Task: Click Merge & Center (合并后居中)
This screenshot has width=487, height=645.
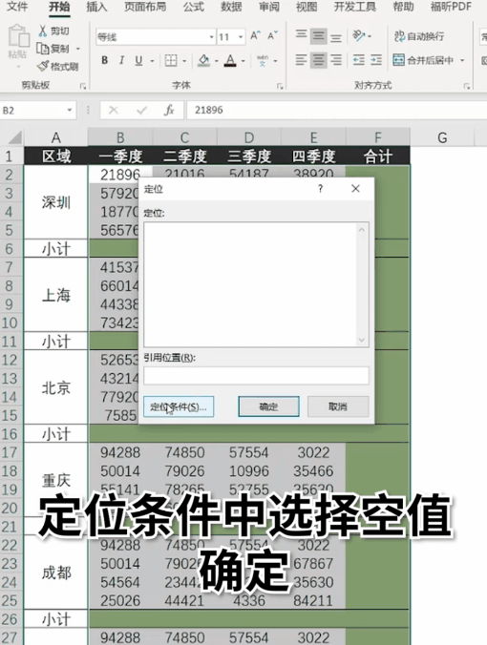Action: tap(423, 60)
